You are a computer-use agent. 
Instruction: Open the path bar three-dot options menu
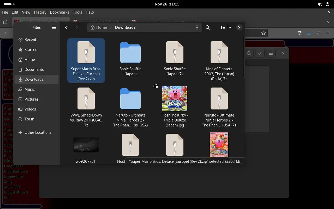(197, 27)
